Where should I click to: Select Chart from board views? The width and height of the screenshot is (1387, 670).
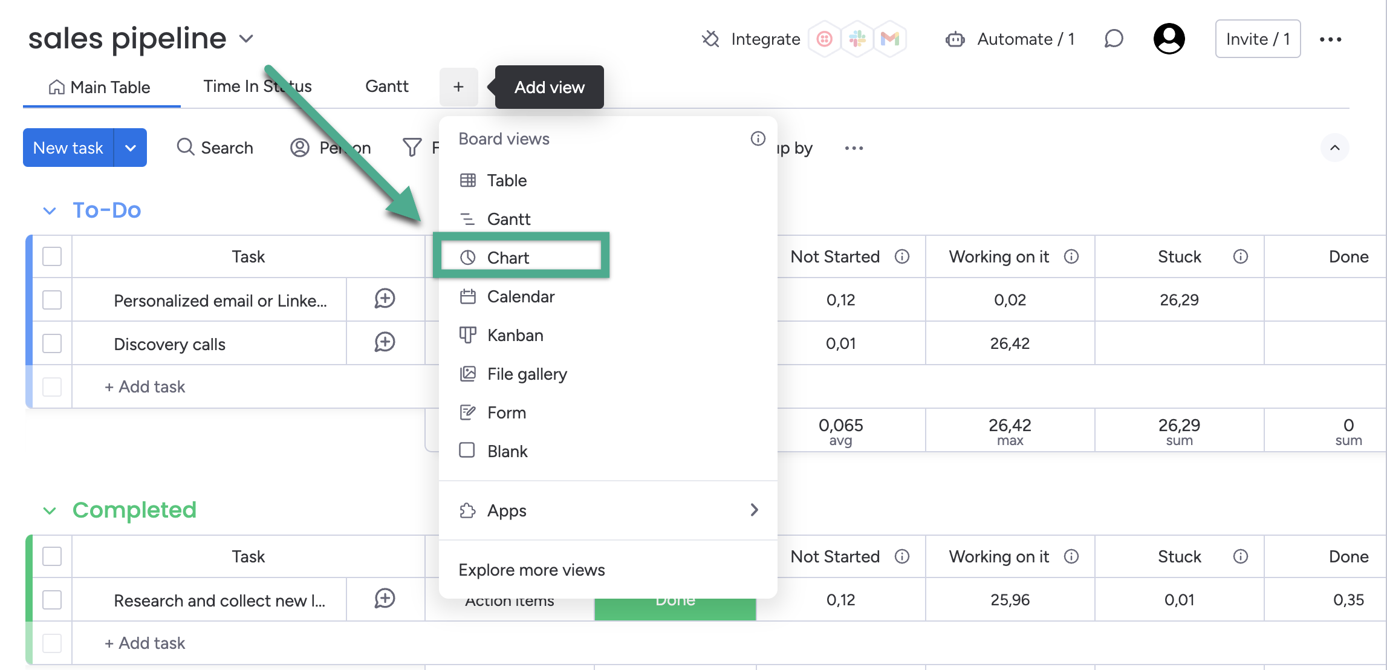508,258
